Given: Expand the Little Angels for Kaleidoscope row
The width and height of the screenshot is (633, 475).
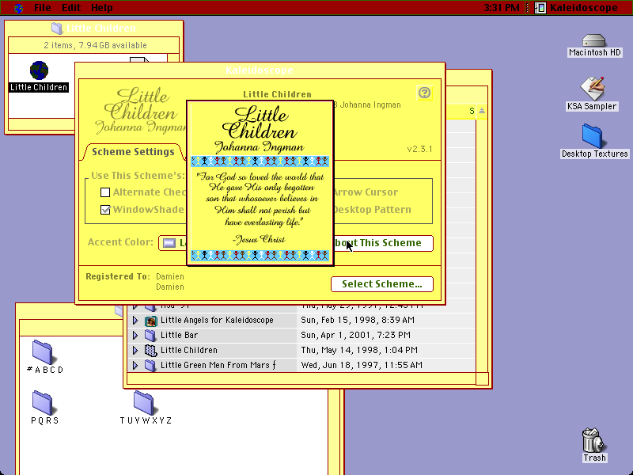Looking at the screenshot, I should click(x=135, y=321).
